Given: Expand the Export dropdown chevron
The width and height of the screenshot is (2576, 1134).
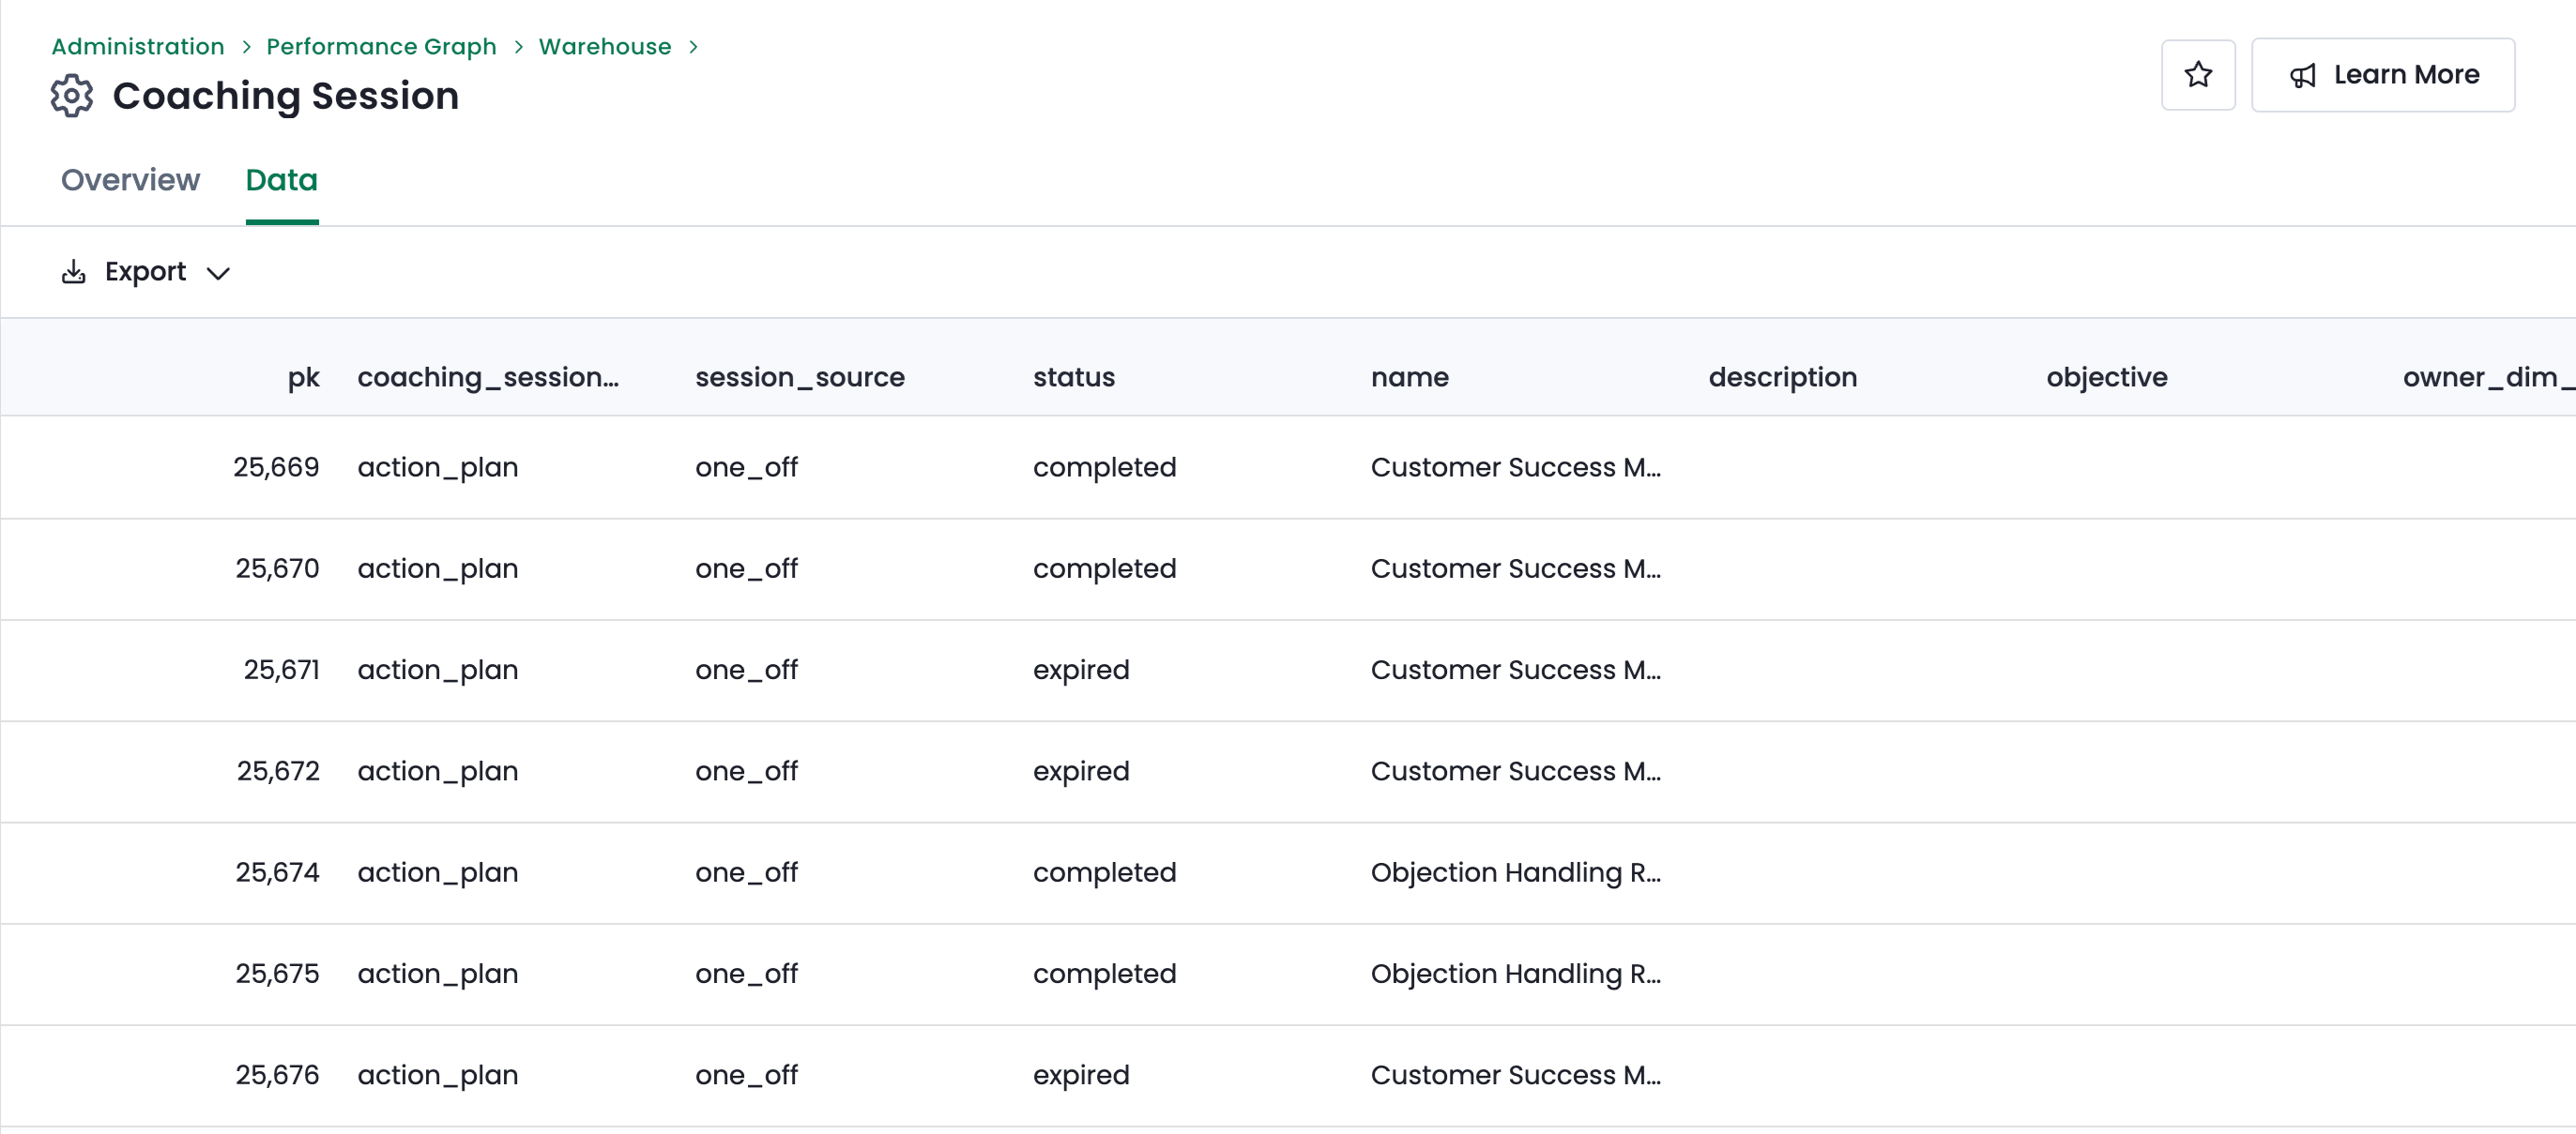Looking at the screenshot, I should (x=218, y=273).
